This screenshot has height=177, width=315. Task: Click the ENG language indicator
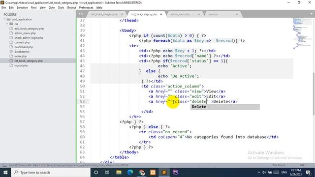pyautogui.click(x=284, y=173)
